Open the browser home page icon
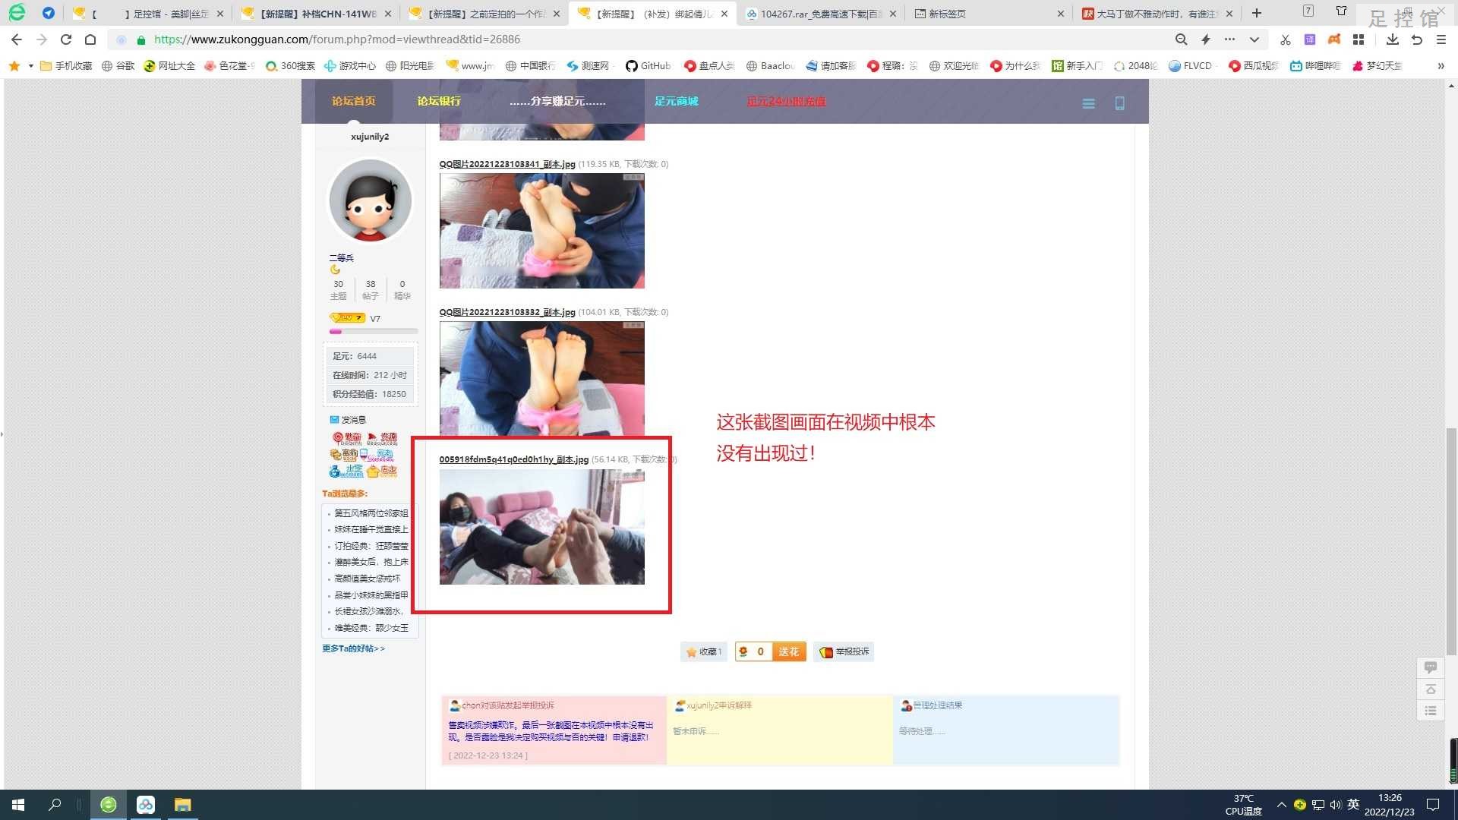The image size is (1458, 820). point(90,39)
